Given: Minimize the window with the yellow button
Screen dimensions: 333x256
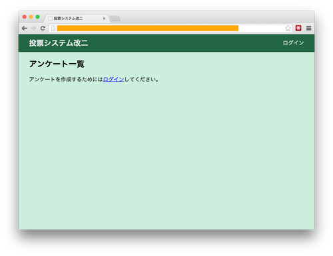Looking at the screenshot, I should click(x=31, y=17).
